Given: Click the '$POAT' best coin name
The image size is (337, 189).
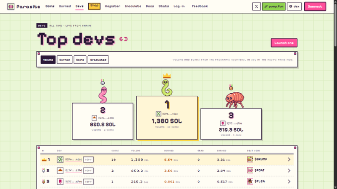Looking at the screenshot, I should coord(259,170).
